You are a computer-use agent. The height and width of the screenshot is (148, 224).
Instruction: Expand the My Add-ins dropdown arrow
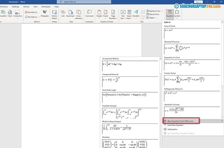pyautogui.click(x=39, y=17)
